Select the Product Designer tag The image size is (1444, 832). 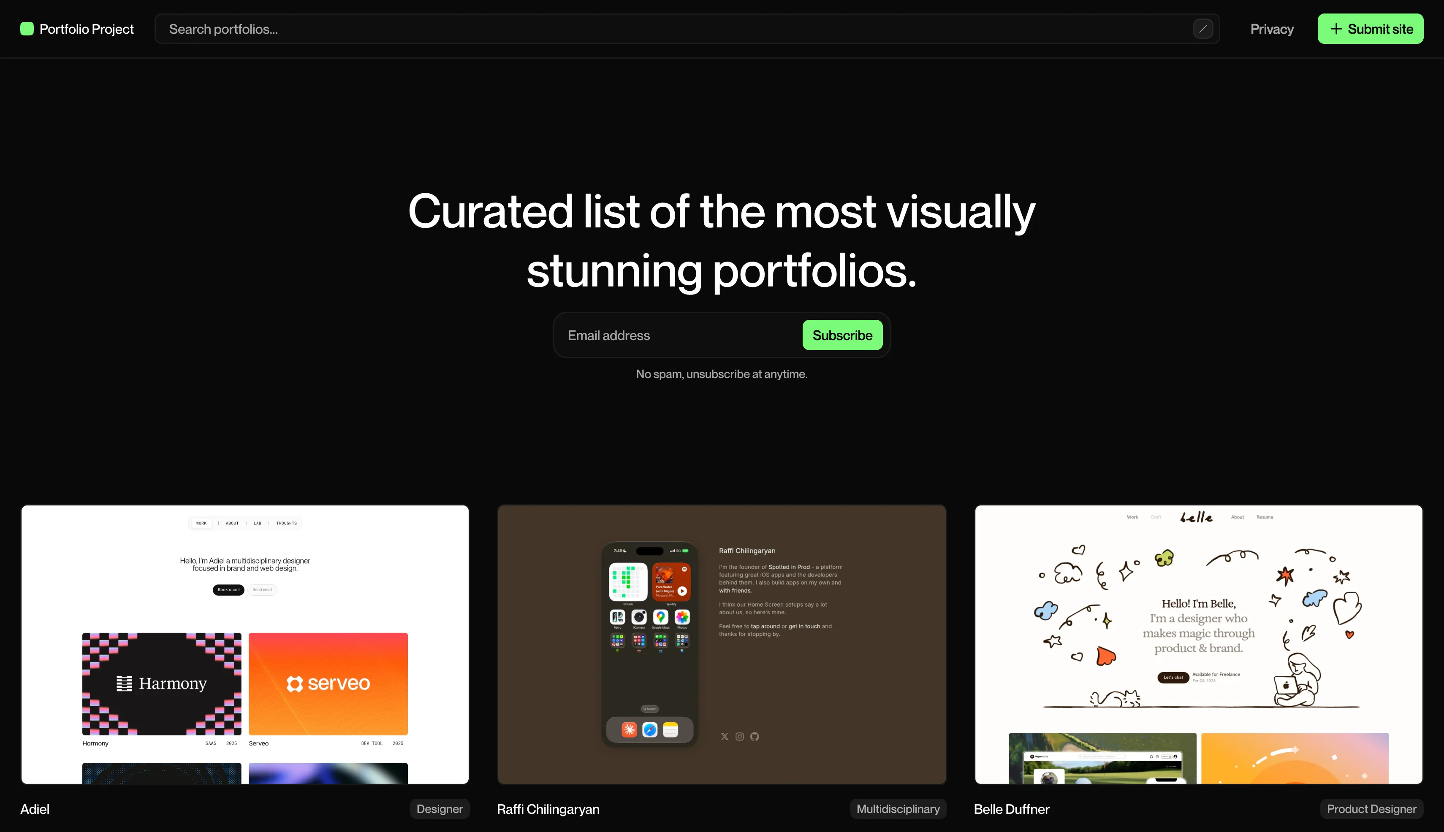click(1371, 808)
